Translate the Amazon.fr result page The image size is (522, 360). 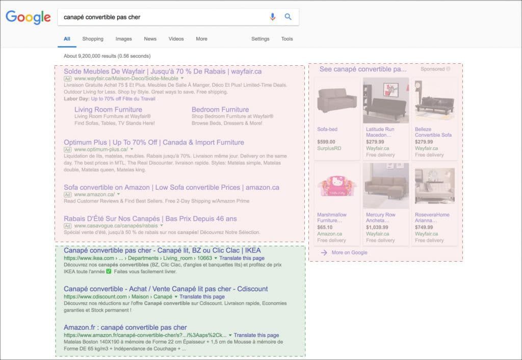click(256, 336)
